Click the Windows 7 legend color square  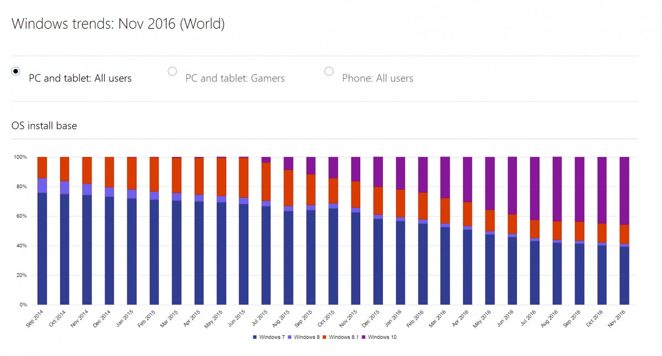pyautogui.click(x=254, y=337)
